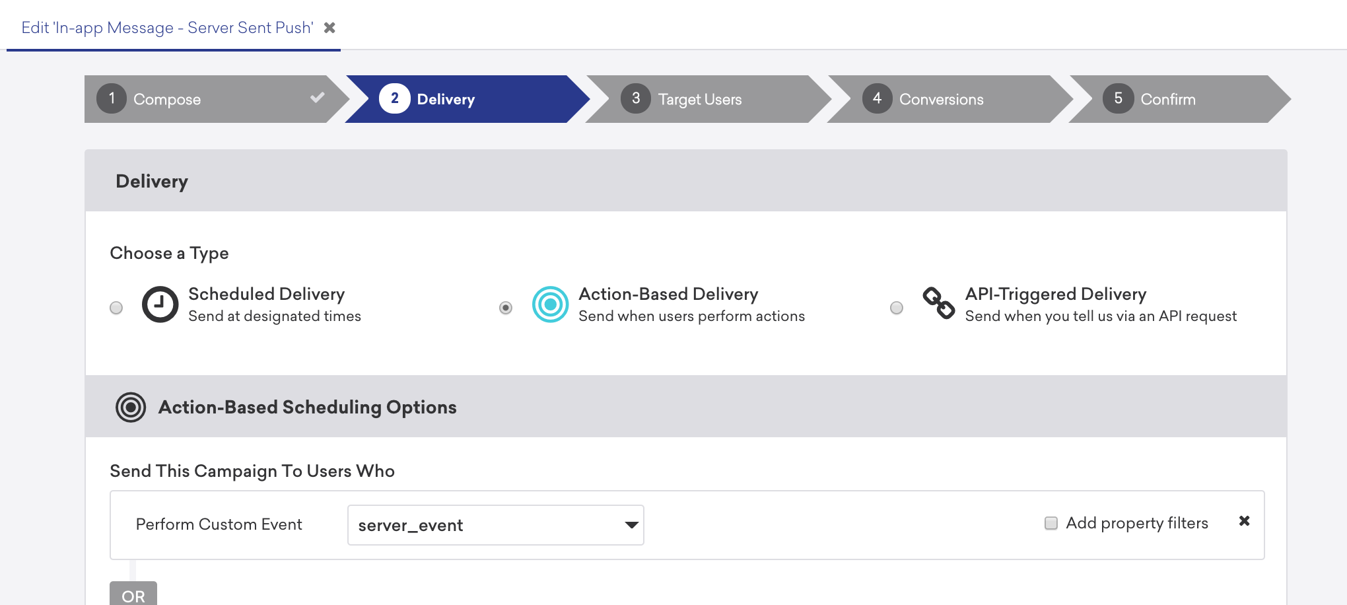Image resolution: width=1347 pixels, height=605 pixels.
Task: Click the 'Scheduled Delivery' title text
Action: click(x=267, y=294)
